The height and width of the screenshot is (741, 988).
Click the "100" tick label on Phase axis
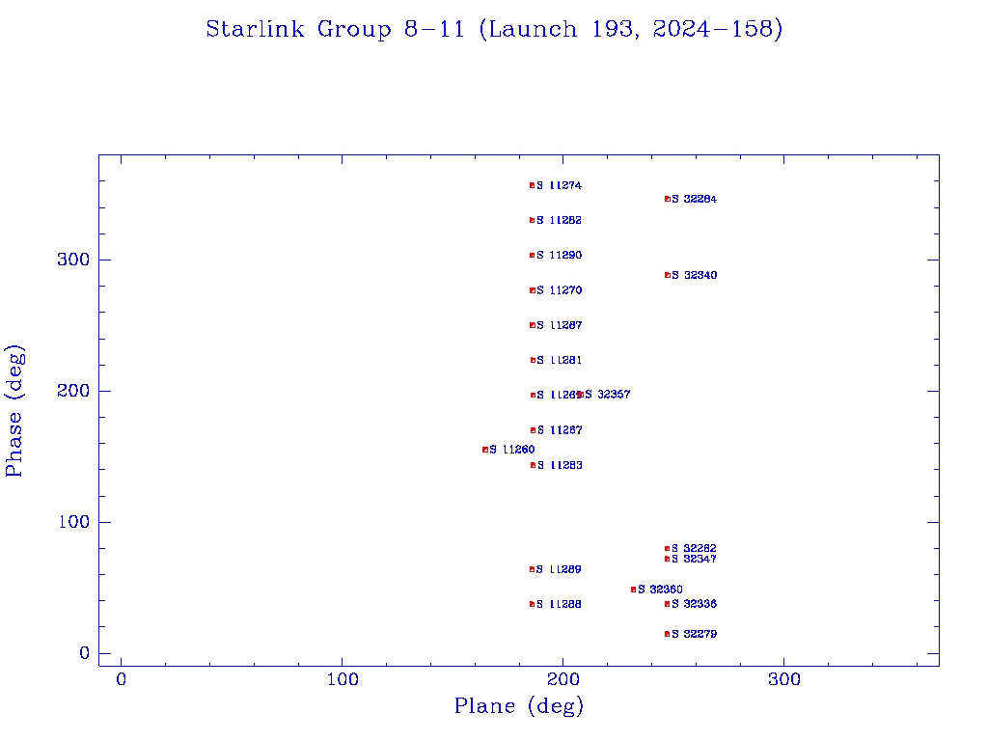click(x=73, y=522)
